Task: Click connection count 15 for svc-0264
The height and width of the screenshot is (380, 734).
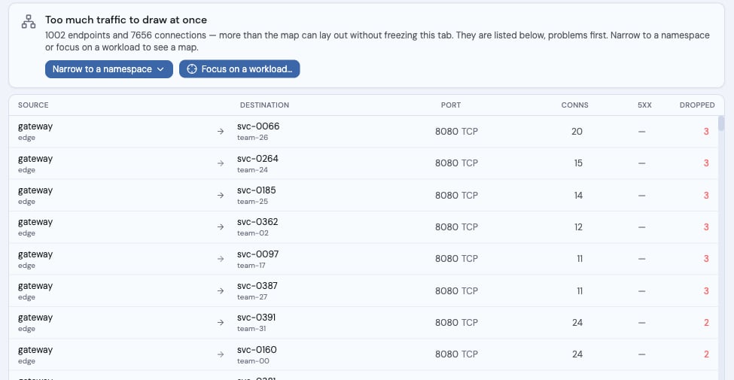Action: pyautogui.click(x=578, y=163)
